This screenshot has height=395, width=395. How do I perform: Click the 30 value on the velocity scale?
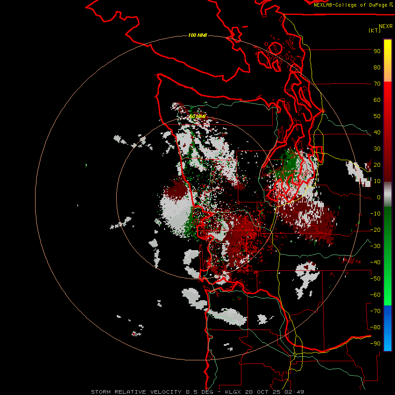click(377, 149)
